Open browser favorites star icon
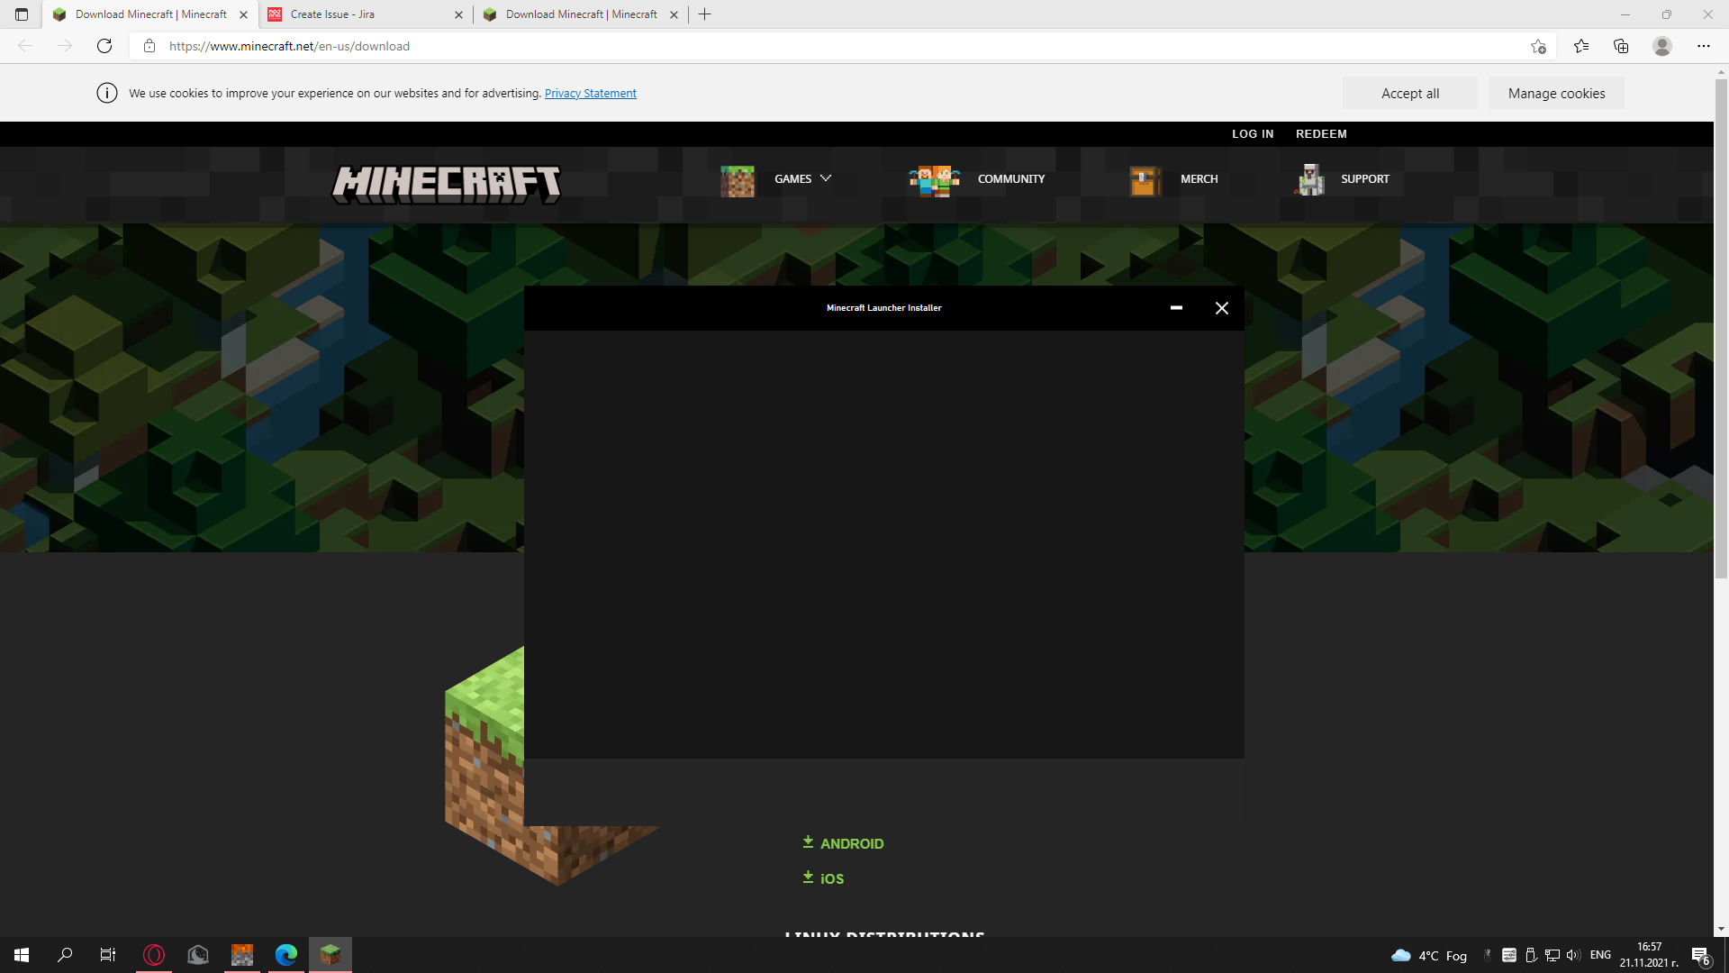 [x=1580, y=46]
